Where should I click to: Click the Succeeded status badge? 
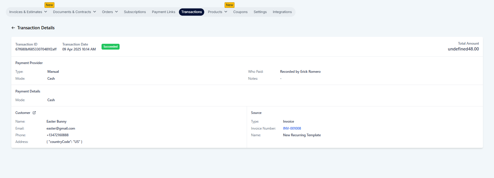[111, 47]
